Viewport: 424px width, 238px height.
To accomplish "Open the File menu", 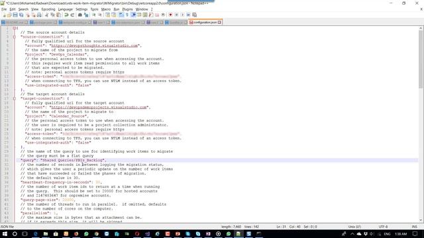I will click(x=4, y=9).
